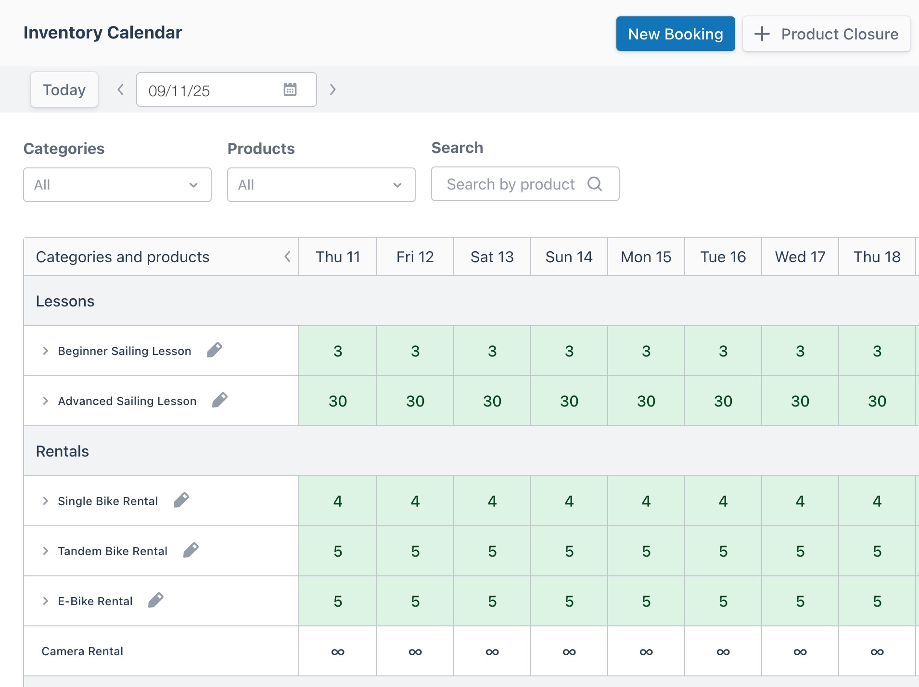Click the Beginner Sailing Lesson product name

point(125,351)
